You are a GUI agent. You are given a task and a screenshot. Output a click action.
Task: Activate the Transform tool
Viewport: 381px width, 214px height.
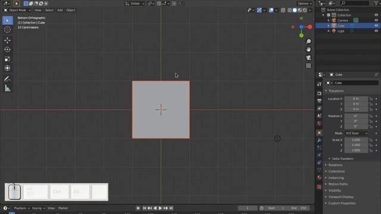[x=8, y=68]
